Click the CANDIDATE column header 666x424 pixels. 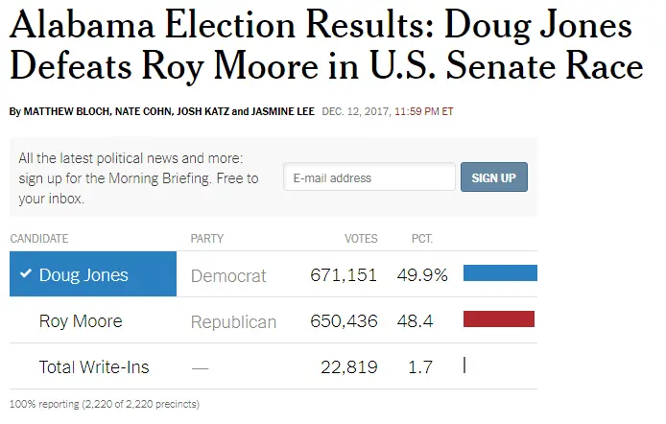pyautogui.click(x=39, y=239)
